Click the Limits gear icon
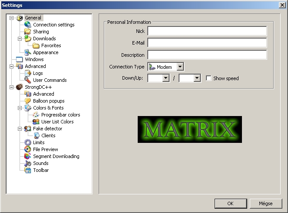The width and height of the screenshot is (288, 213). tap(28, 142)
